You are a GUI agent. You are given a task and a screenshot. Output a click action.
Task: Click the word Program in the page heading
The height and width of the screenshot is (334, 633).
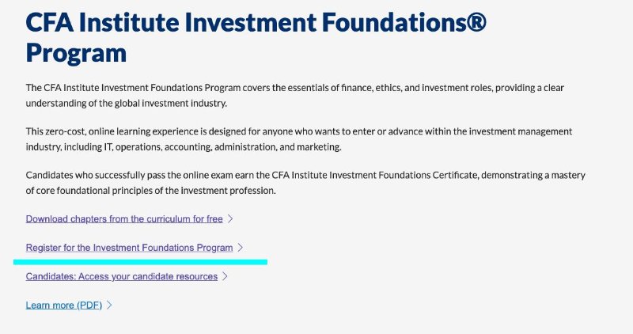coord(76,53)
